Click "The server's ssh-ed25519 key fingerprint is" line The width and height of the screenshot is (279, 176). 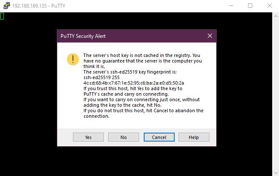[130, 72]
